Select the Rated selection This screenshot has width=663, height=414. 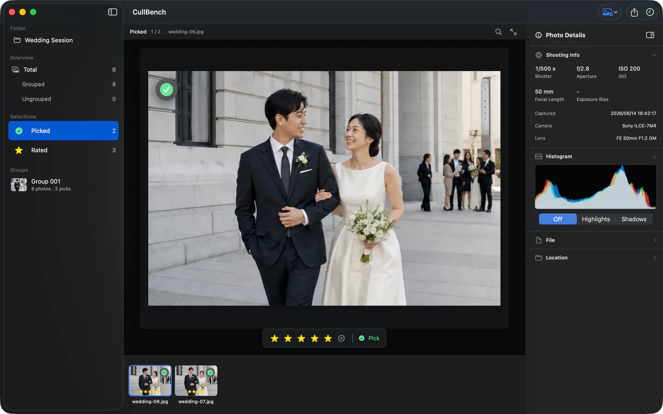point(64,150)
